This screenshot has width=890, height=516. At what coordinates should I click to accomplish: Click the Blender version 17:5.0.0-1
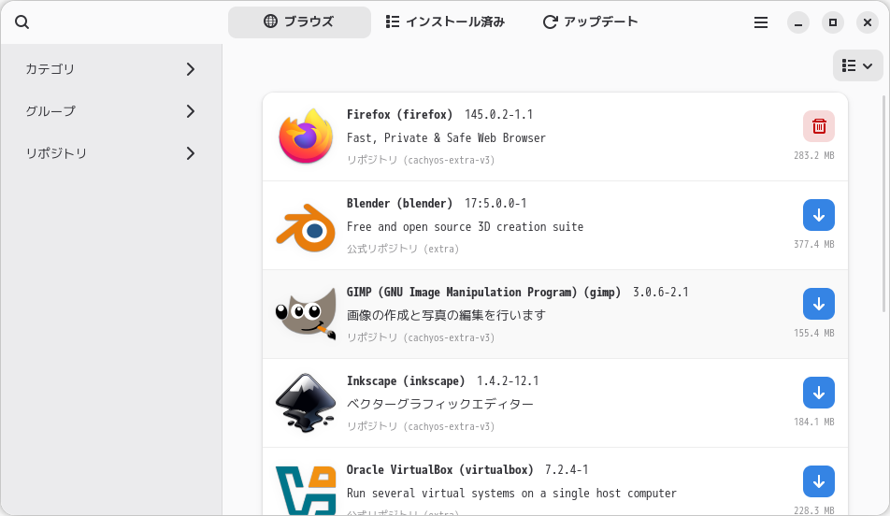pyautogui.click(x=495, y=203)
